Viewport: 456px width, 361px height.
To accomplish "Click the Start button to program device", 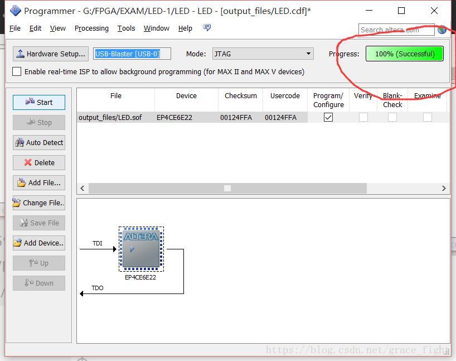I will pos(38,102).
